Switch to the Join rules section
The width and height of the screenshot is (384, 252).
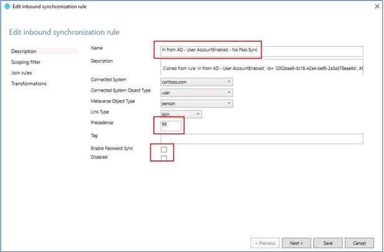click(x=22, y=73)
